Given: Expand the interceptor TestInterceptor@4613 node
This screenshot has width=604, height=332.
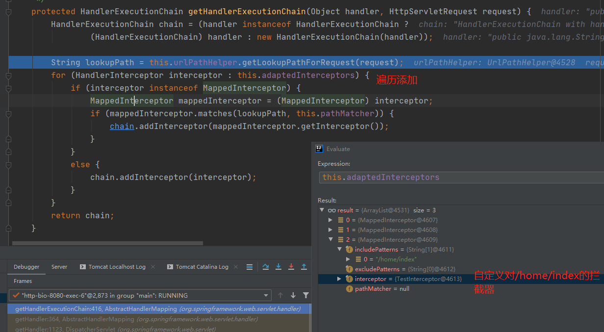Looking at the screenshot, I should point(339,279).
